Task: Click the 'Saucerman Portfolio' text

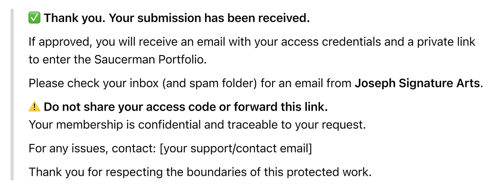Action: coord(150,60)
